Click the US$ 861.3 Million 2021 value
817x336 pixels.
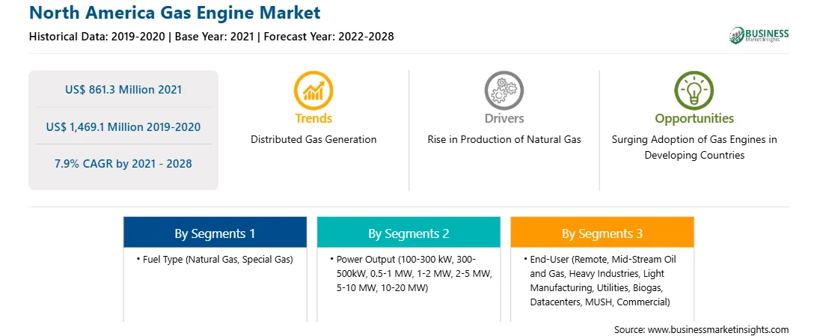click(123, 90)
